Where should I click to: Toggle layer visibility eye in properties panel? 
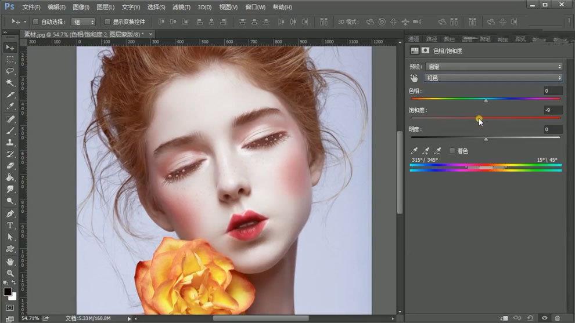coord(544,318)
